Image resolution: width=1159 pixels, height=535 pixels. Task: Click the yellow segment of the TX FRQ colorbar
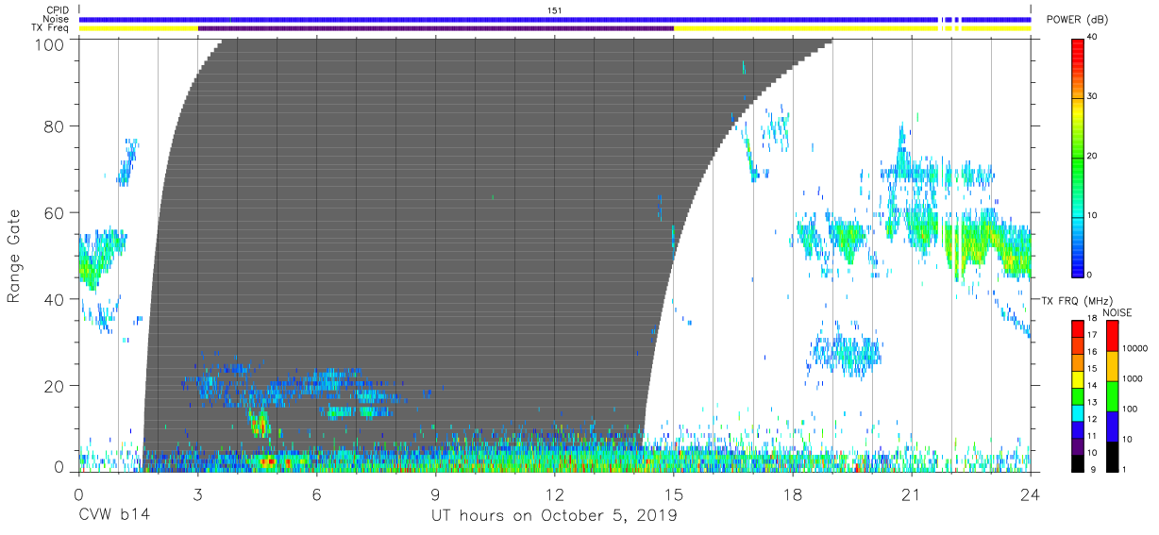pos(1078,377)
